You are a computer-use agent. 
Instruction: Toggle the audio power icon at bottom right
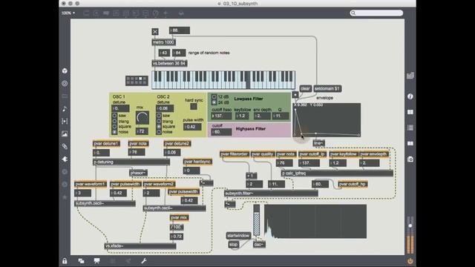coord(410,260)
